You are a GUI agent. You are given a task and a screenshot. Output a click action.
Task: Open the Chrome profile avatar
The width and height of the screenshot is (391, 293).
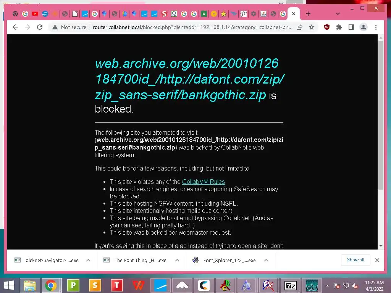[x=364, y=27]
